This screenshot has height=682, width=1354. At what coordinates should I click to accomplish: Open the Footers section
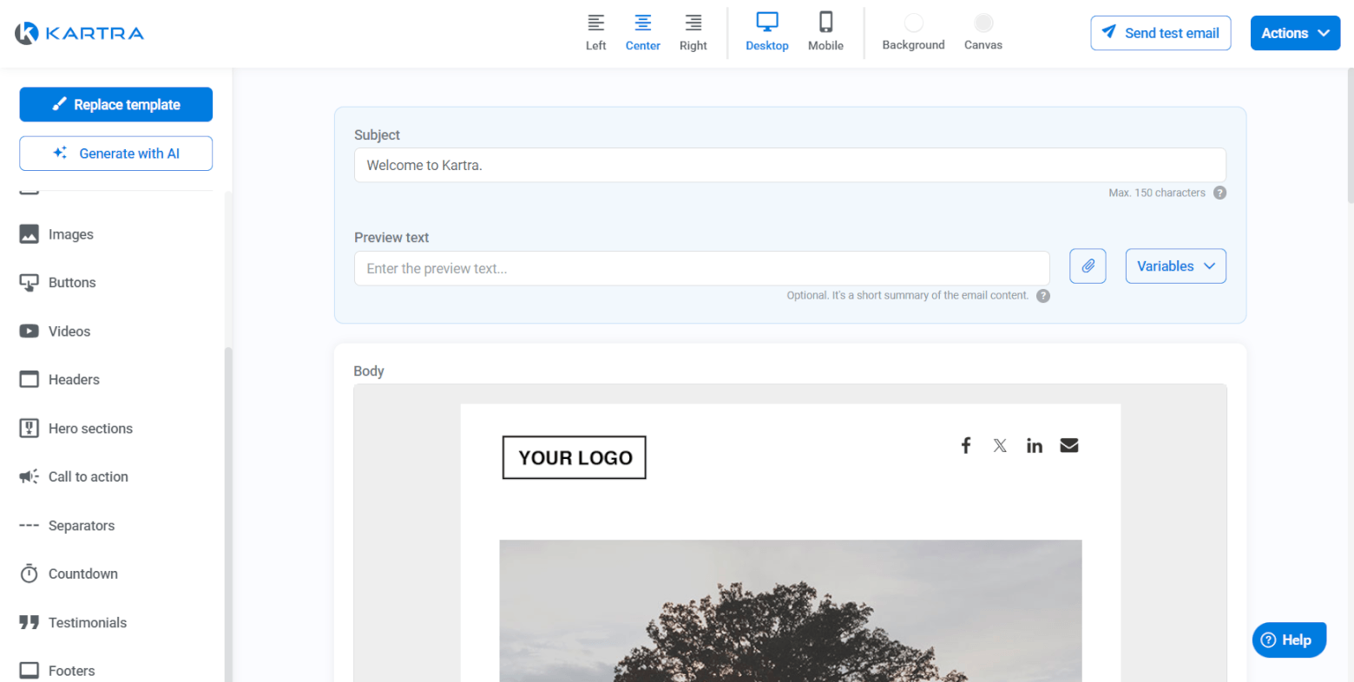(72, 671)
